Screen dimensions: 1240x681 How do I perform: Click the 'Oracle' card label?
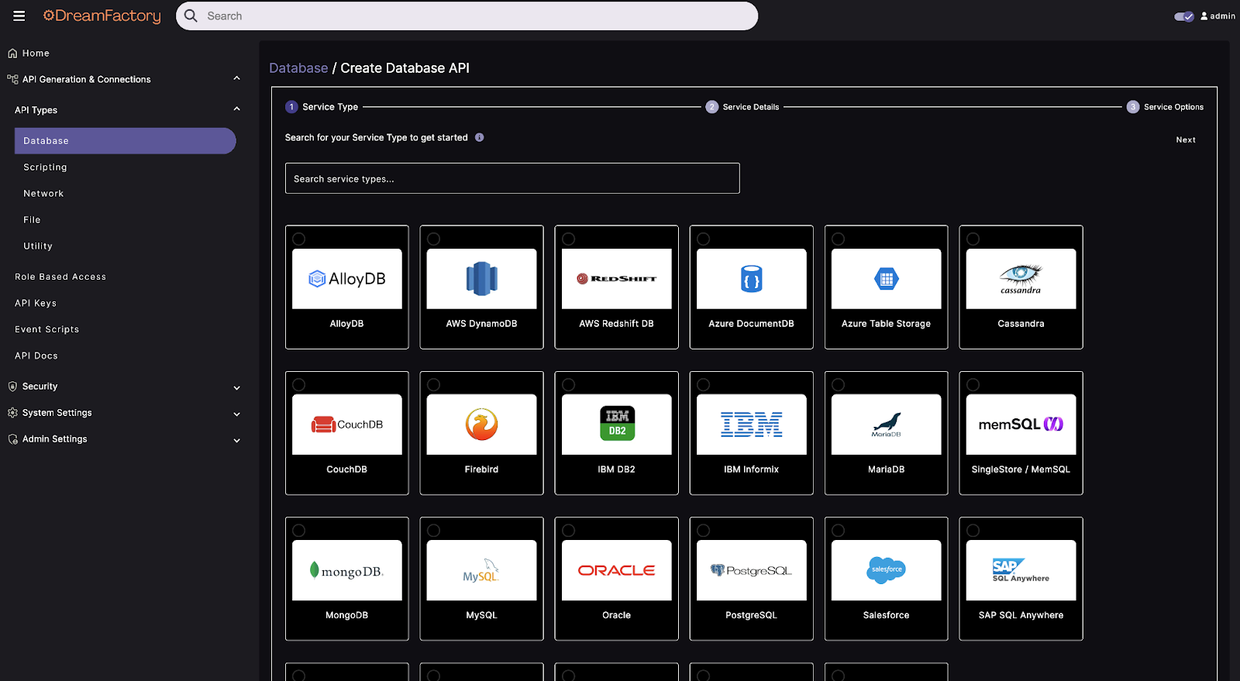617,615
